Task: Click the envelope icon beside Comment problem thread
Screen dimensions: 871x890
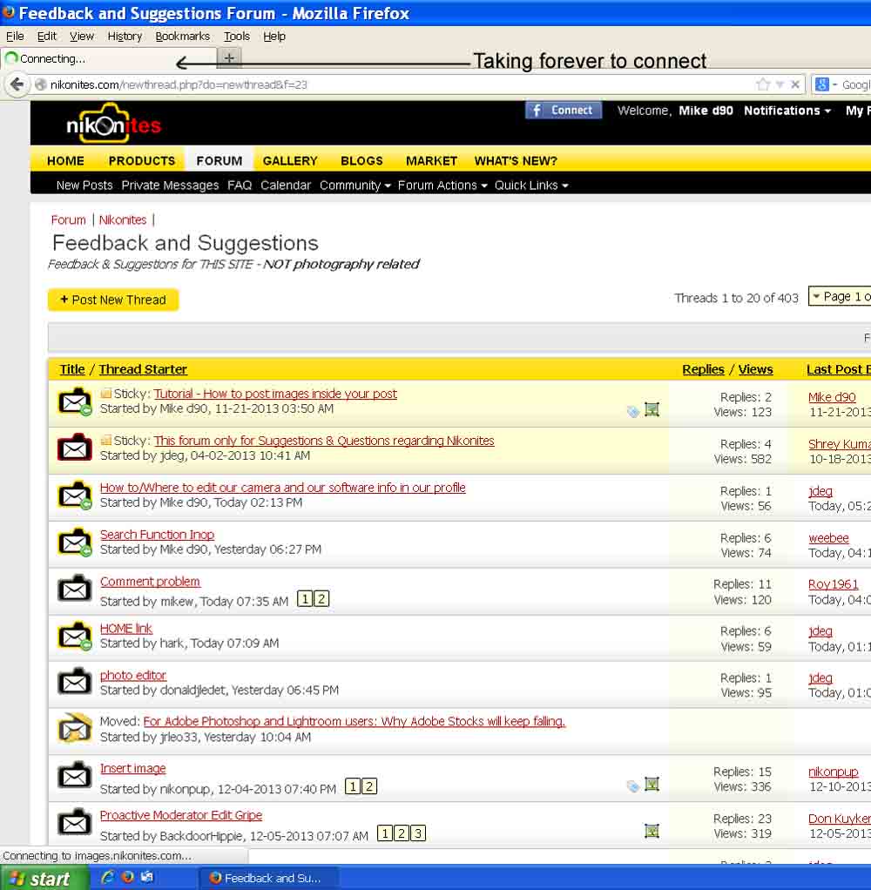Action: (75, 590)
